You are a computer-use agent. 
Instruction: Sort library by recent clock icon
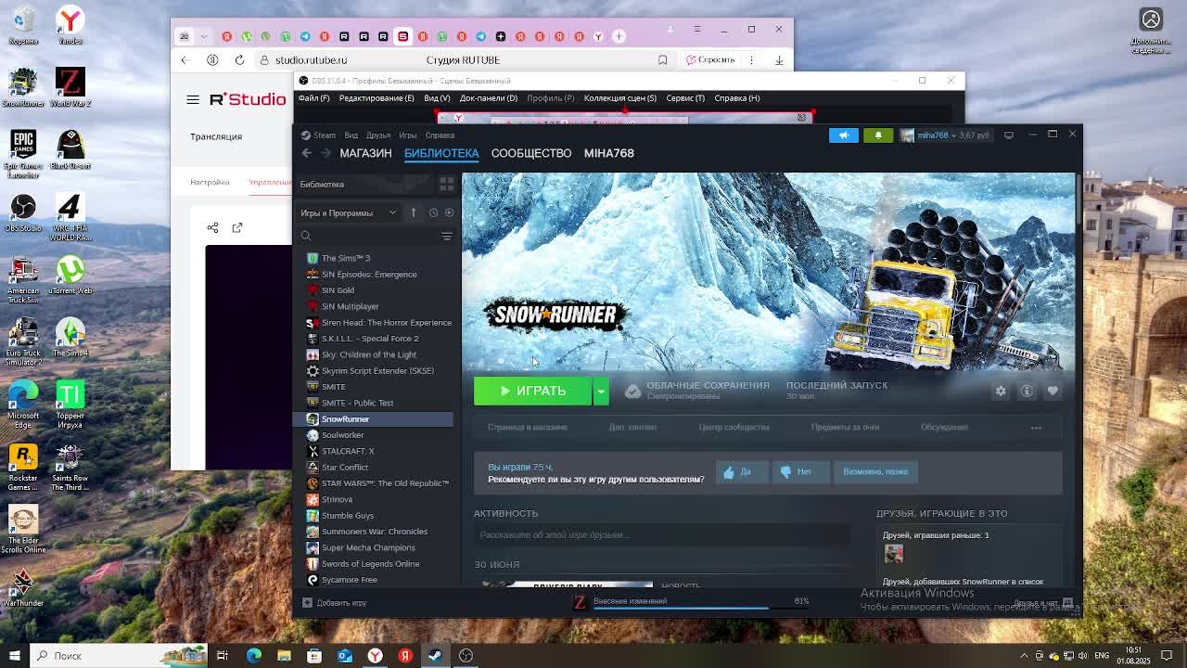[x=433, y=212]
